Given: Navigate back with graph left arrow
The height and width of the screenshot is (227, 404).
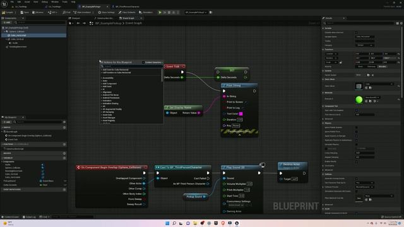Looking at the screenshot, I should (78, 23).
